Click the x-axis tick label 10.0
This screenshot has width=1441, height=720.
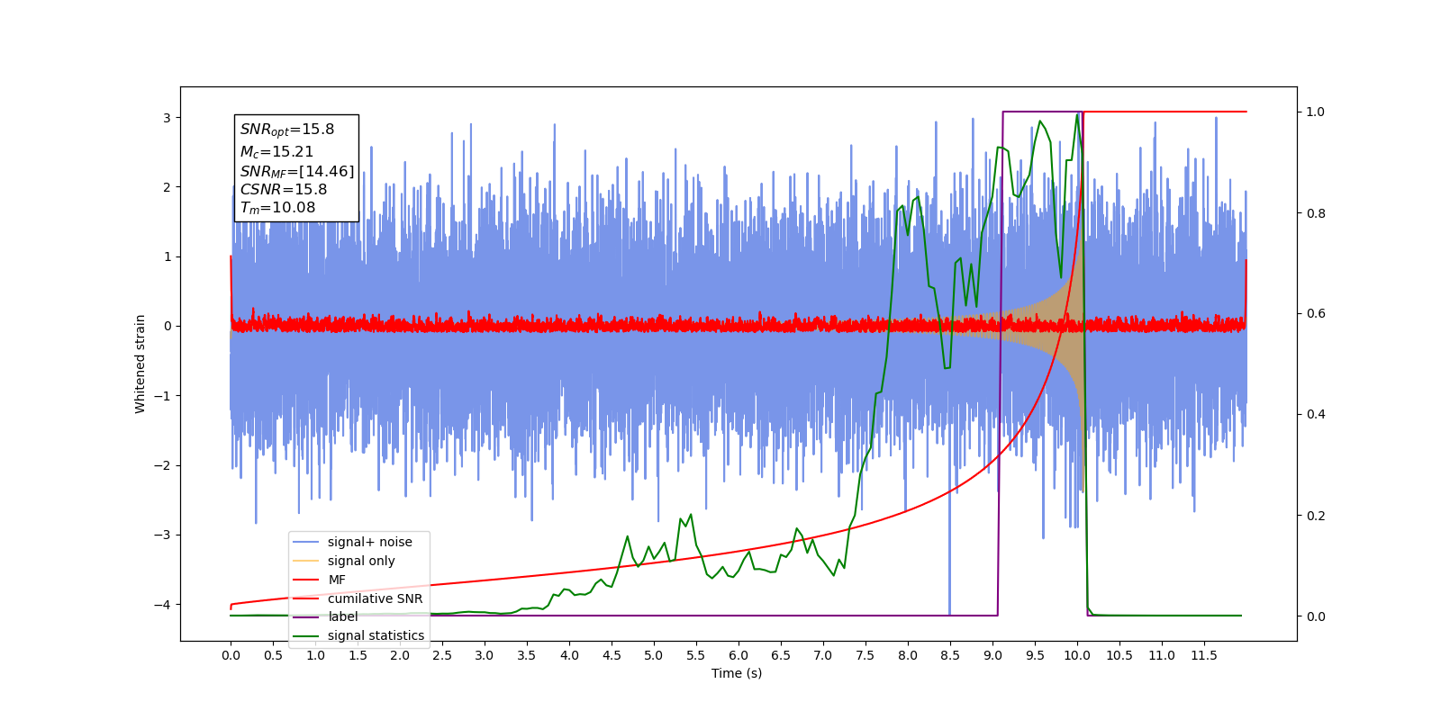1077,655
